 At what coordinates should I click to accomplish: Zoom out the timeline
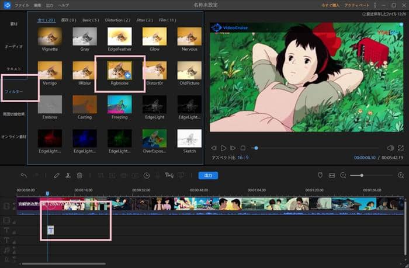coord(343,175)
